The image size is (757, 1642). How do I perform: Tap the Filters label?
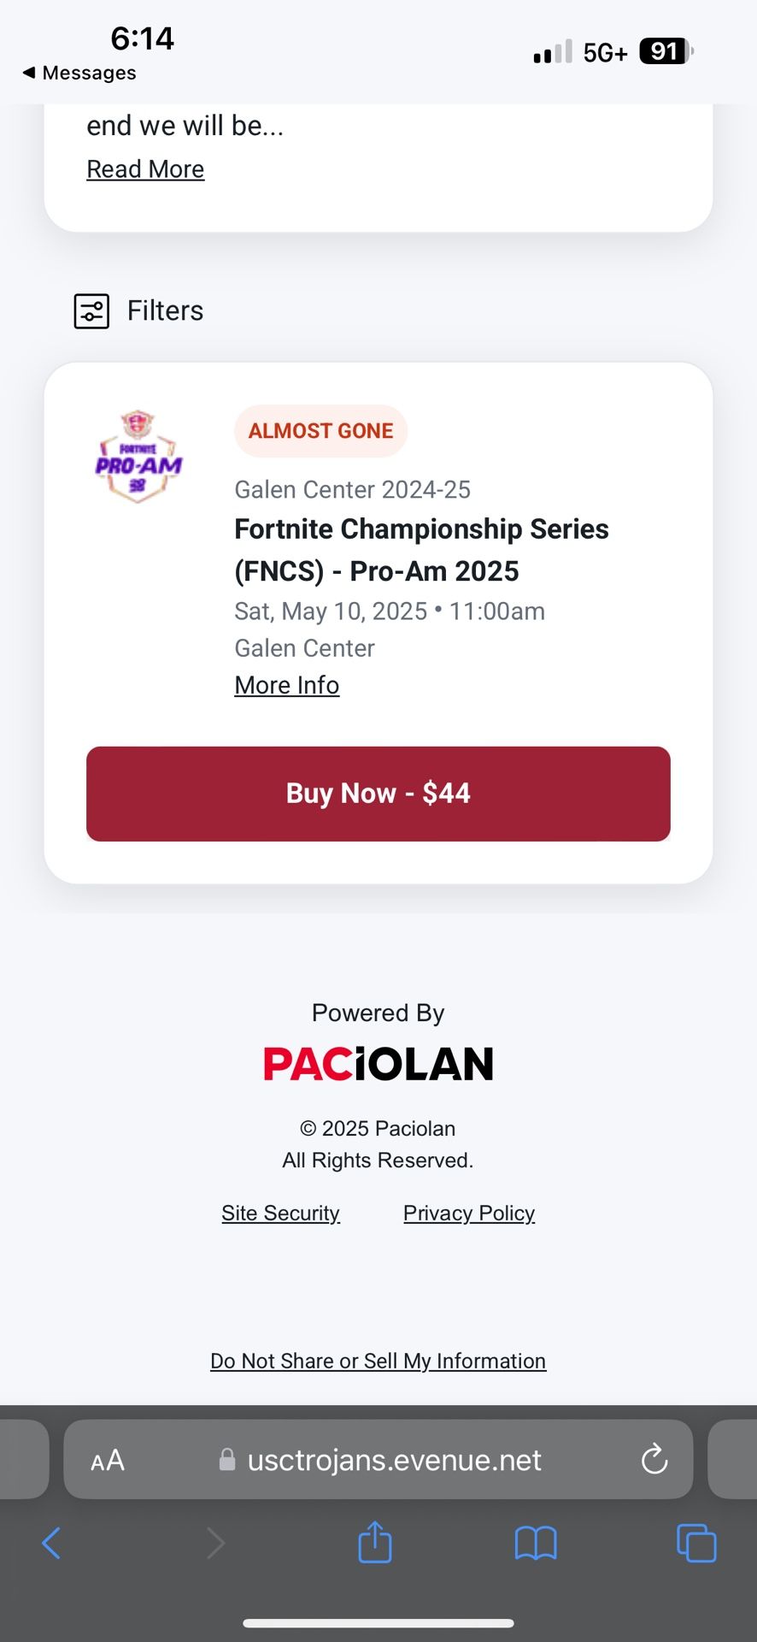[165, 310]
